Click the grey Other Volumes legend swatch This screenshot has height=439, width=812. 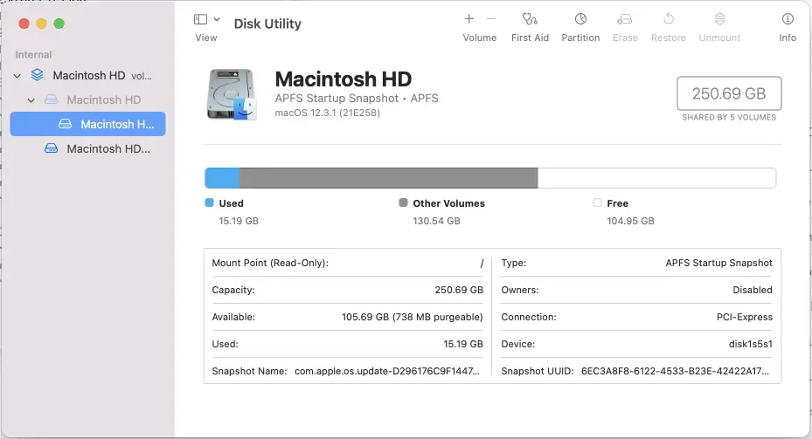(404, 202)
